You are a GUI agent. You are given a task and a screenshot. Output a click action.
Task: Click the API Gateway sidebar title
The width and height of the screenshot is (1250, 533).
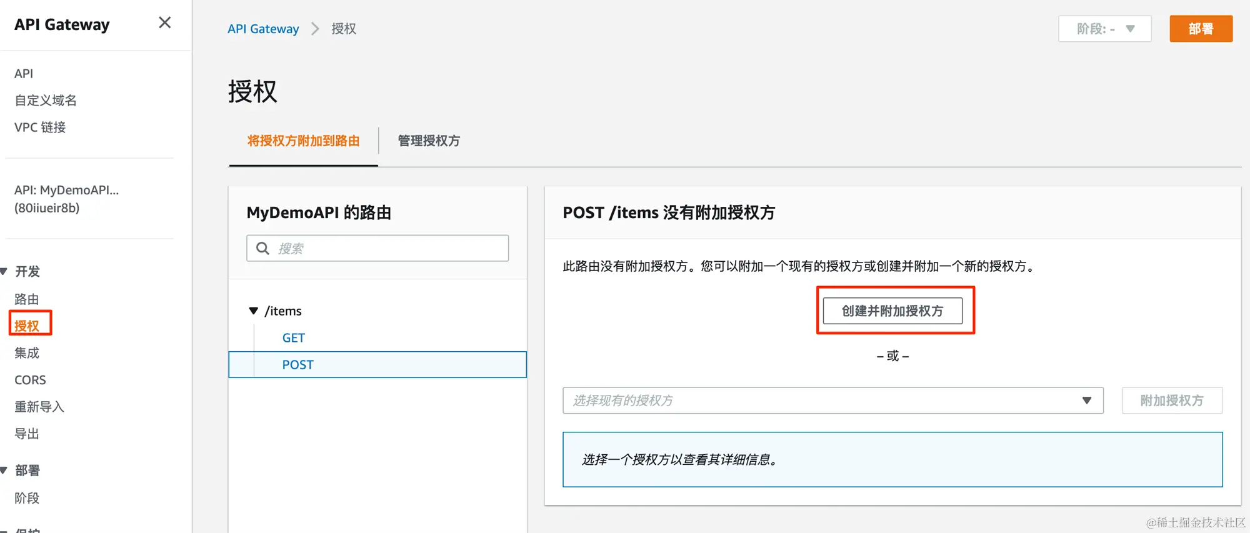point(62,24)
